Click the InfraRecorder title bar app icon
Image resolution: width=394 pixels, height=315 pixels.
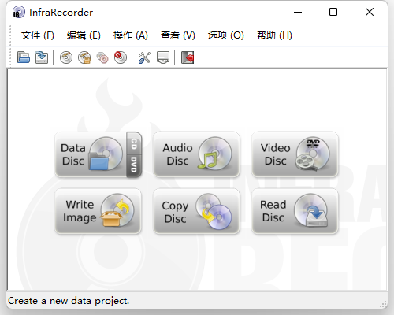tap(18, 12)
